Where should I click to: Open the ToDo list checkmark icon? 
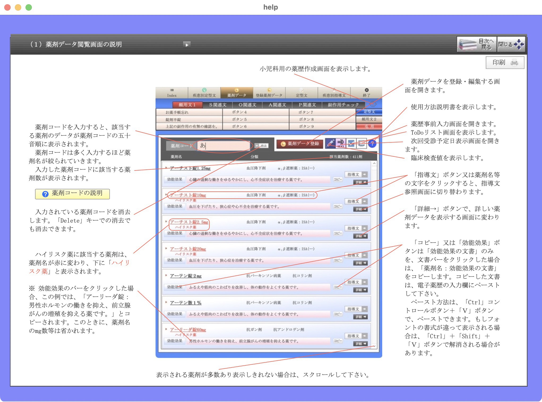pyautogui.click(x=351, y=143)
